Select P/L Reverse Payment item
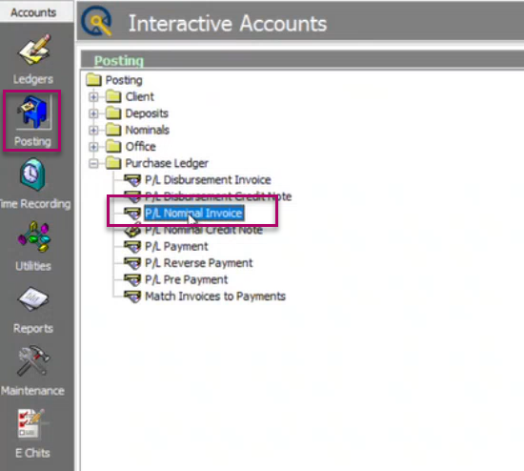This screenshot has width=524, height=471. tap(199, 263)
